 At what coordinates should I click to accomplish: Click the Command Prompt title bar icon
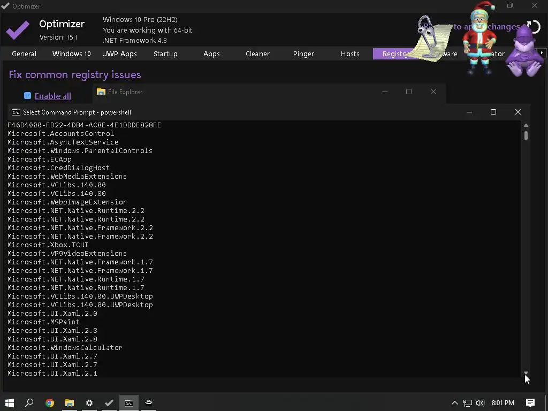click(16, 112)
